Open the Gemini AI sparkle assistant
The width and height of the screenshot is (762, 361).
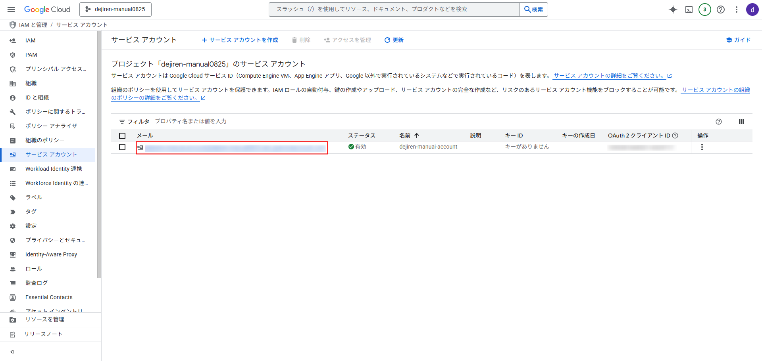click(x=673, y=10)
